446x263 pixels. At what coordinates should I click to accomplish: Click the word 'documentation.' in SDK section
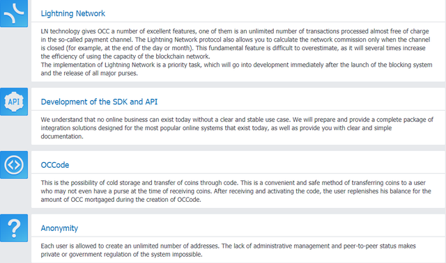pos(62,136)
